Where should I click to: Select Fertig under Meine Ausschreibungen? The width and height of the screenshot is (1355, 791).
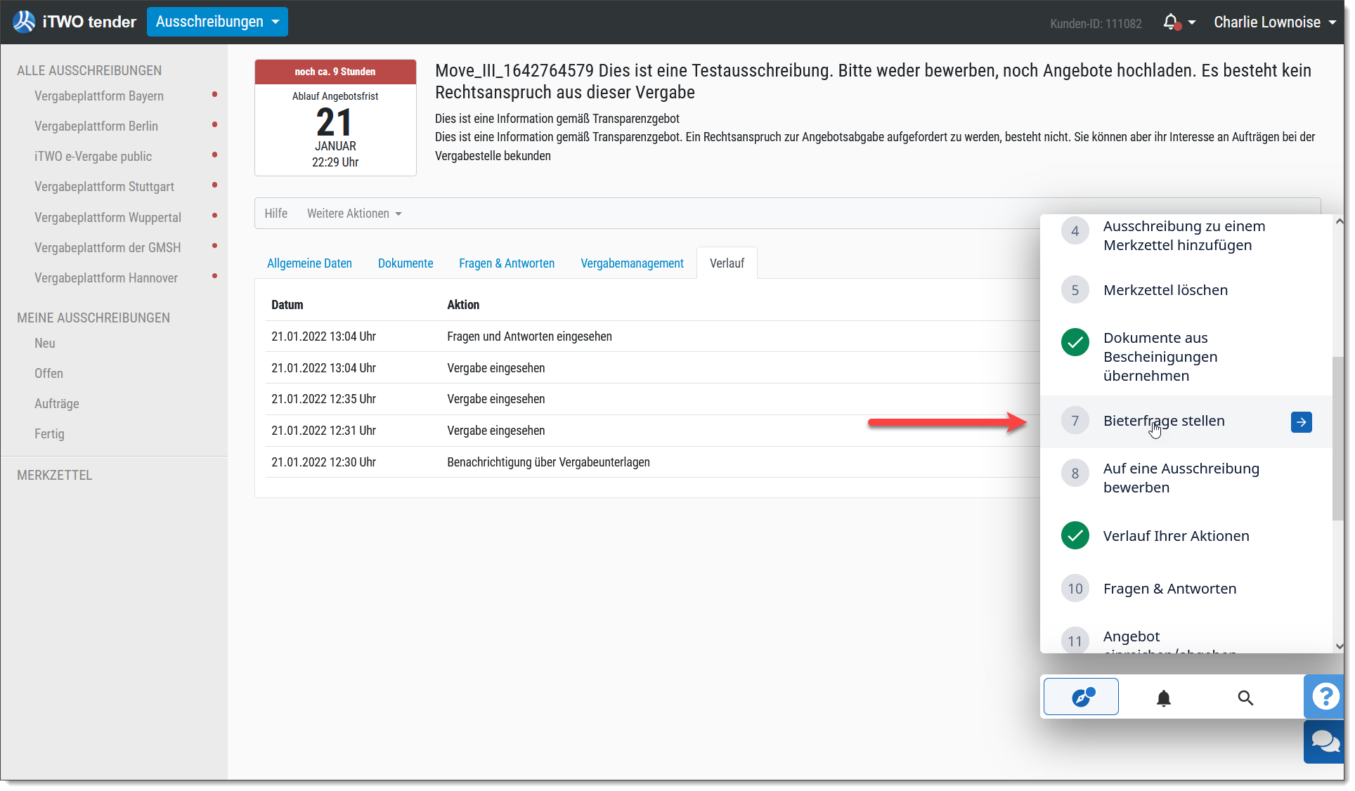click(x=49, y=434)
